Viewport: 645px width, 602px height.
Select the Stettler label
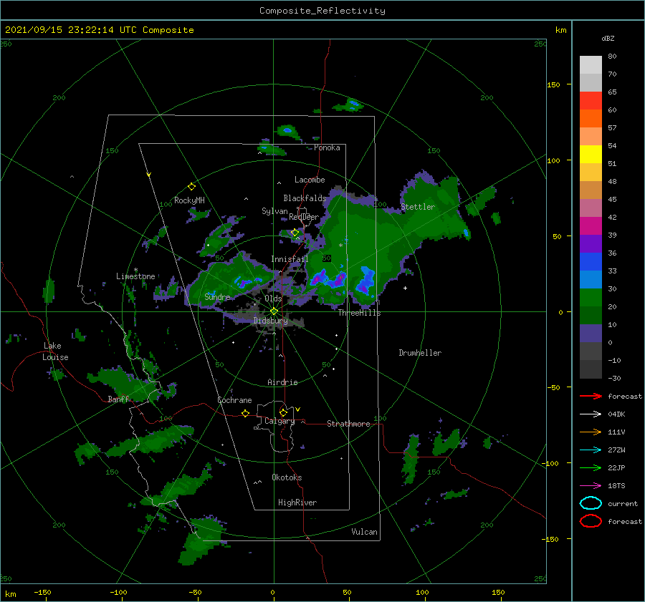[x=418, y=207]
